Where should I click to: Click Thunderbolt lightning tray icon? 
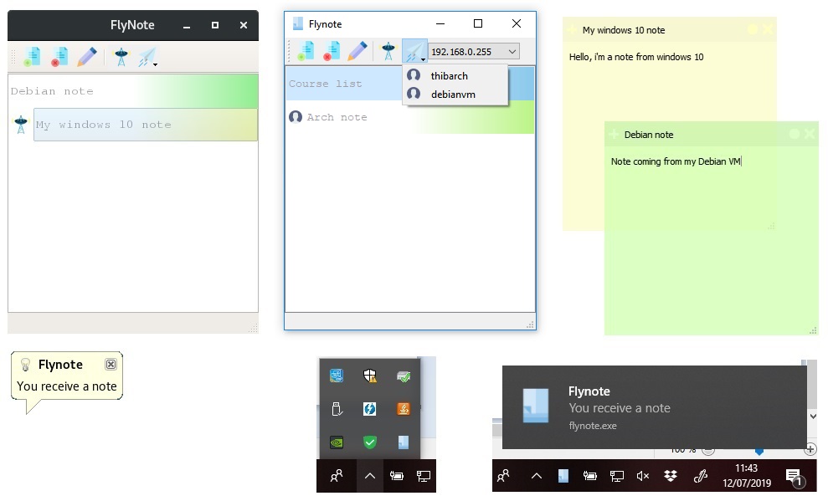click(x=370, y=409)
